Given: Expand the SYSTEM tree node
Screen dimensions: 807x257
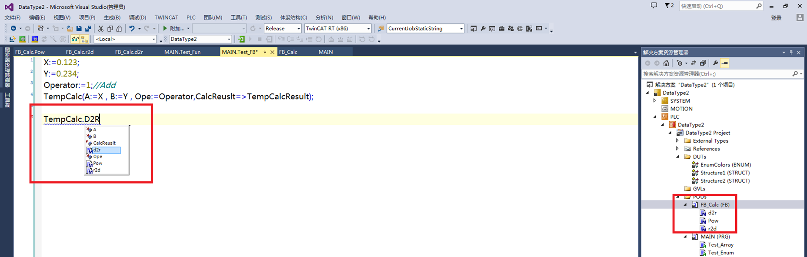Looking at the screenshot, I should [655, 100].
